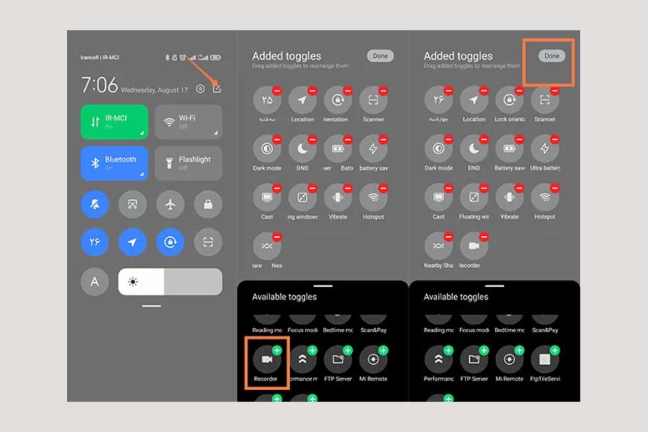The width and height of the screenshot is (648, 432).
Task: Tap Nearby Share toggle in middle screen
Action: [267, 246]
